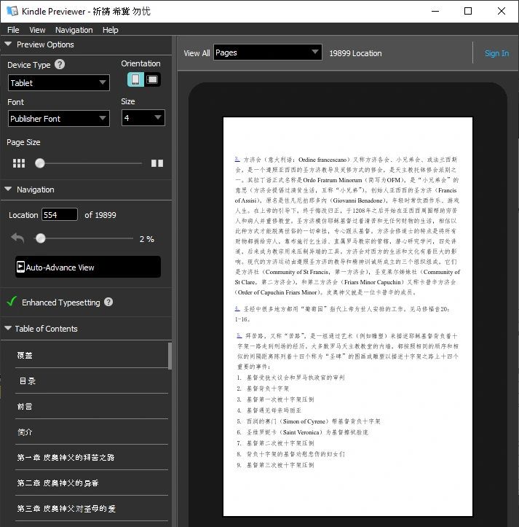The image size is (519, 527).
Task: Open the Enhanced Typesetting help icon
Action: pyautogui.click(x=108, y=302)
